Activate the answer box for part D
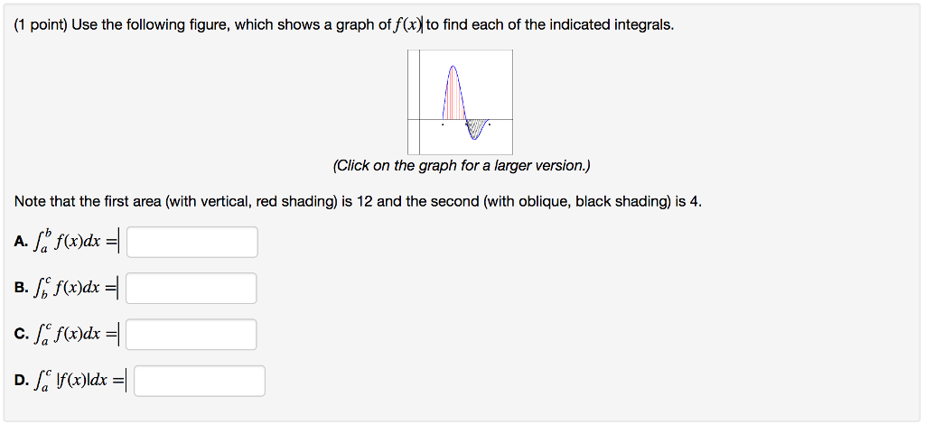 tap(200, 381)
